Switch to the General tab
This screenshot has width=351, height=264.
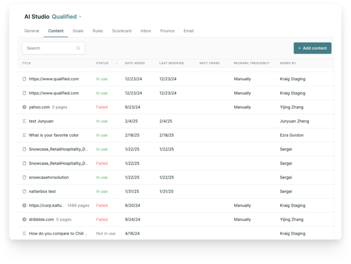[x=32, y=31]
